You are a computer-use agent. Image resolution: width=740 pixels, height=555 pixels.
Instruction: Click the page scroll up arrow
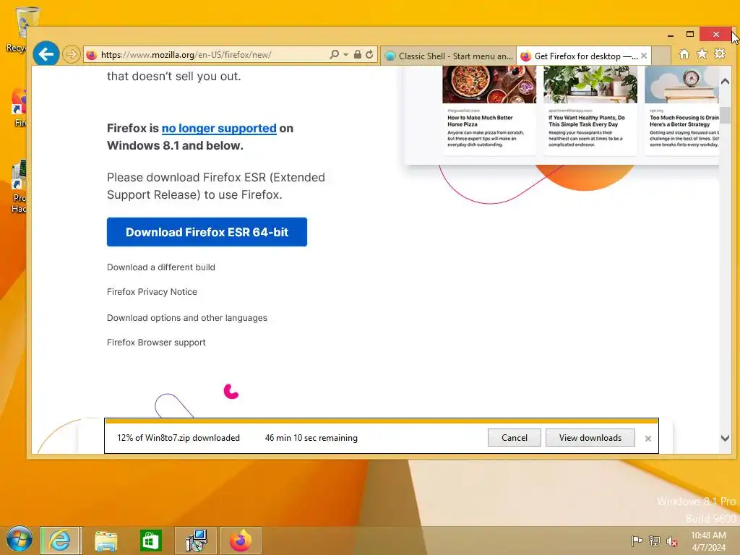[726, 82]
